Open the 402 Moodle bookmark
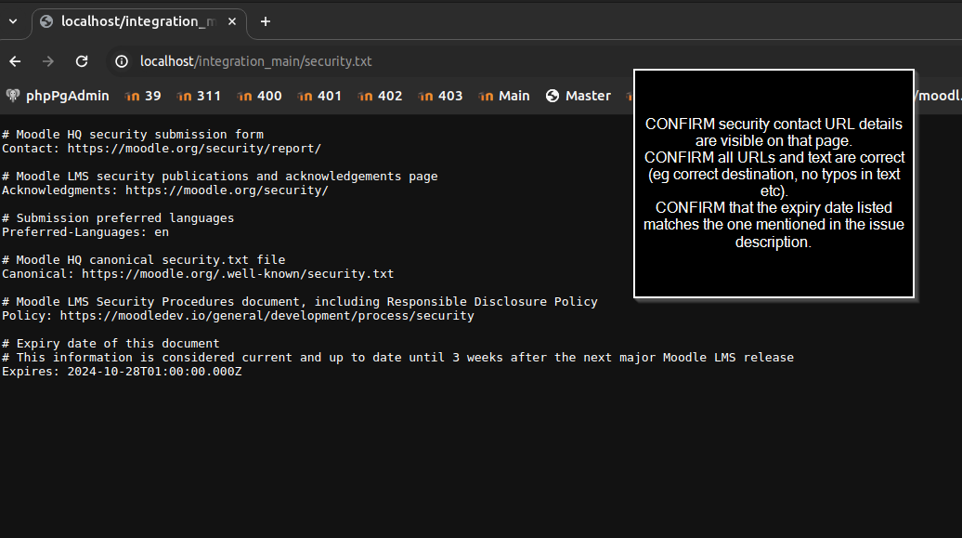The height and width of the screenshot is (538, 962). point(380,96)
